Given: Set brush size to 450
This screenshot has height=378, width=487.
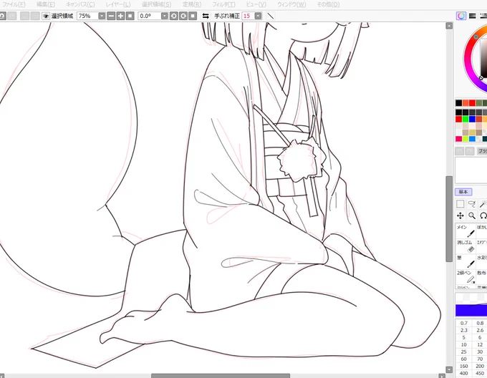Looking at the screenshot, I should (x=480, y=373).
